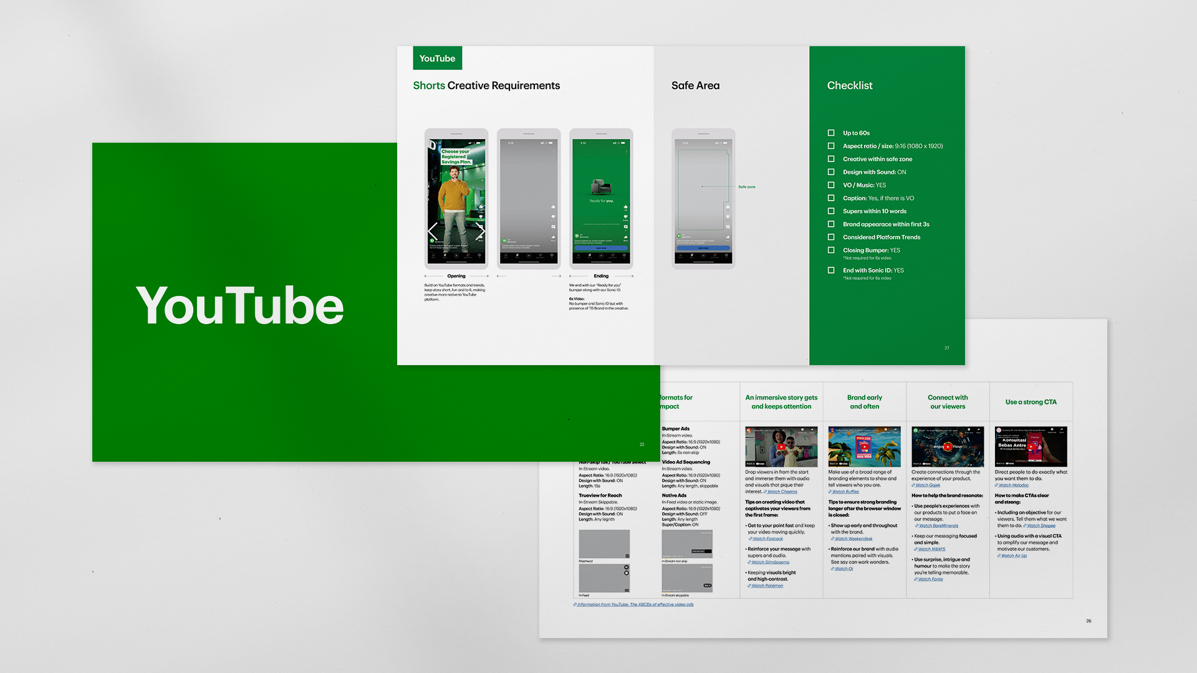This screenshot has width=1197, height=673.
Task: Tick the "Supers within 10 words" checkbox
Action: coord(831,211)
